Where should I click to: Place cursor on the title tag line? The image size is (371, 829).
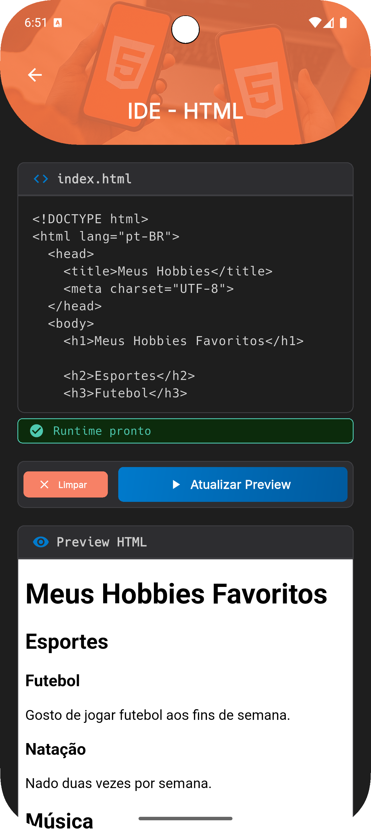coord(168,271)
